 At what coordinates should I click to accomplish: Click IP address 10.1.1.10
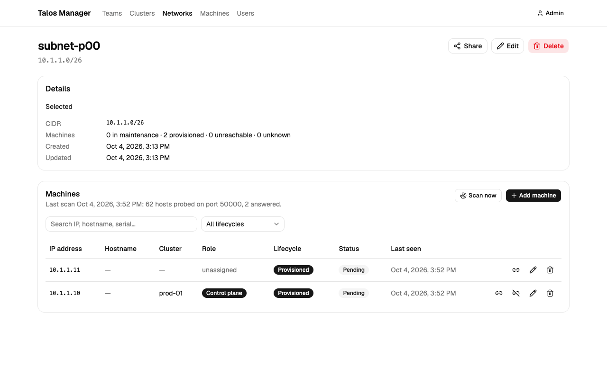pos(64,293)
